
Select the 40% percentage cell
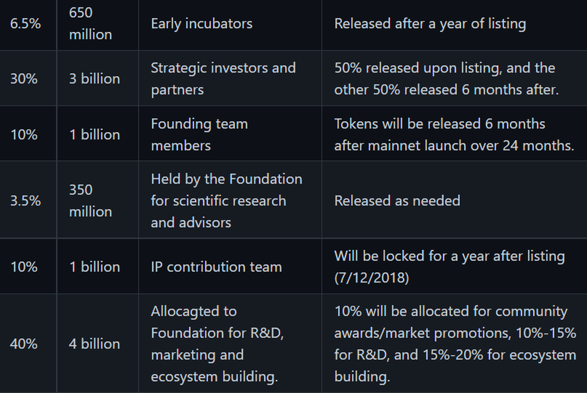pyautogui.click(x=24, y=344)
